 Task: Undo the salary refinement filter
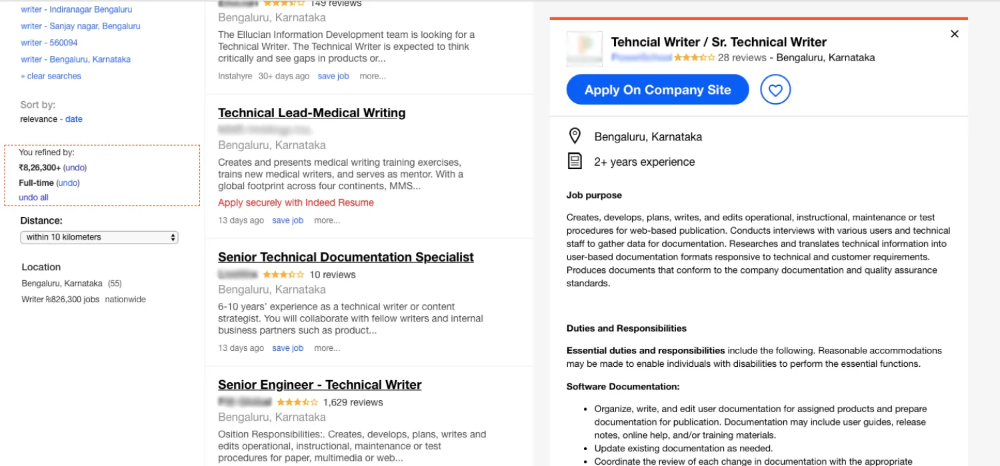(x=75, y=168)
